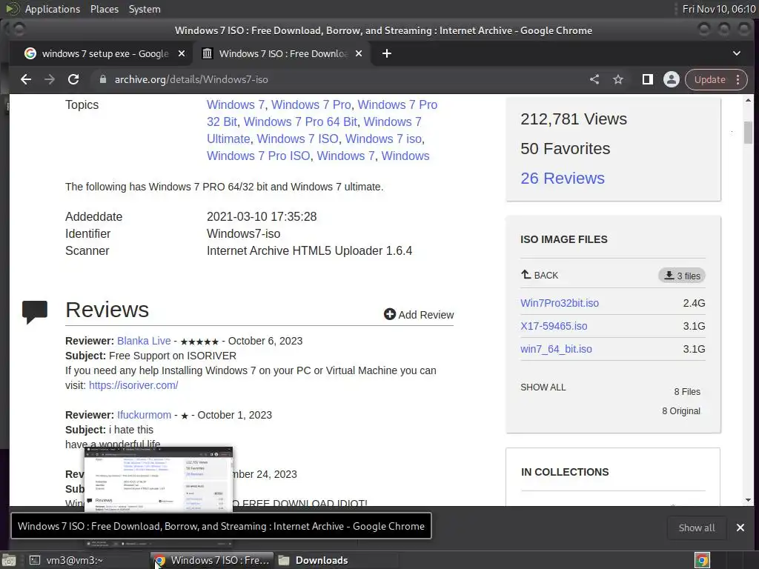Click the Add Review plus button
Viewport: 759px width, 569px height.
pos(419,314)
